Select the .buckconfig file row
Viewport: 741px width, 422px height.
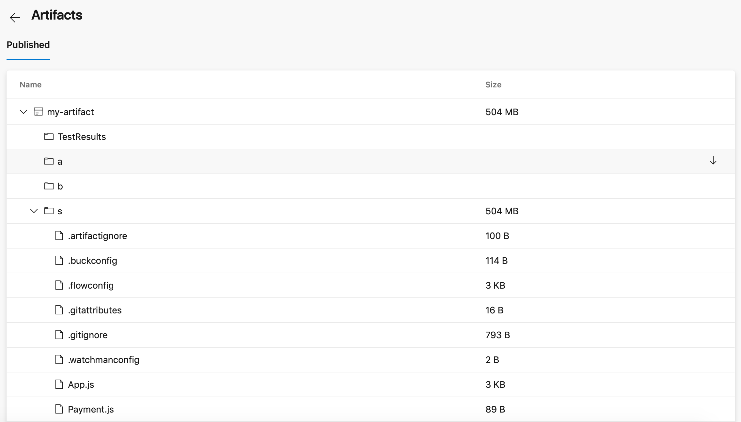click(x=92, y=261)
